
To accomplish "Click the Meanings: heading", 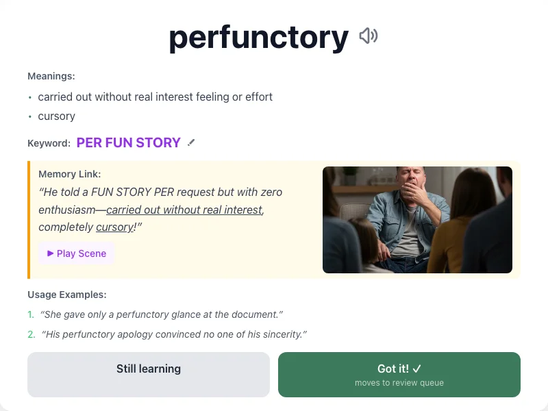I will pyautogui.click(x=51, y=76).
